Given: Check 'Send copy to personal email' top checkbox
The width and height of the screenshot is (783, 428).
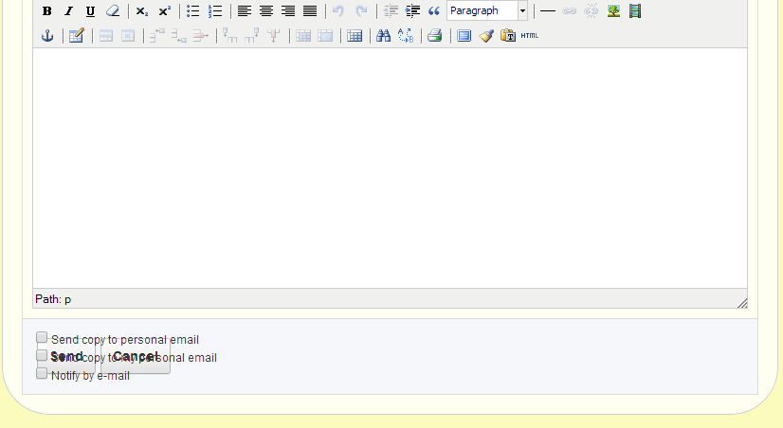Looking at the screenshot, I should coord(42,338).
